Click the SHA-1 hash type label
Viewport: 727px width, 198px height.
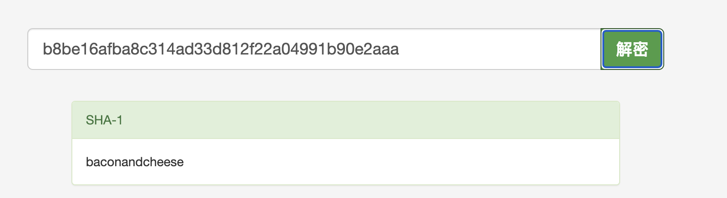click(x=104, y=120)
